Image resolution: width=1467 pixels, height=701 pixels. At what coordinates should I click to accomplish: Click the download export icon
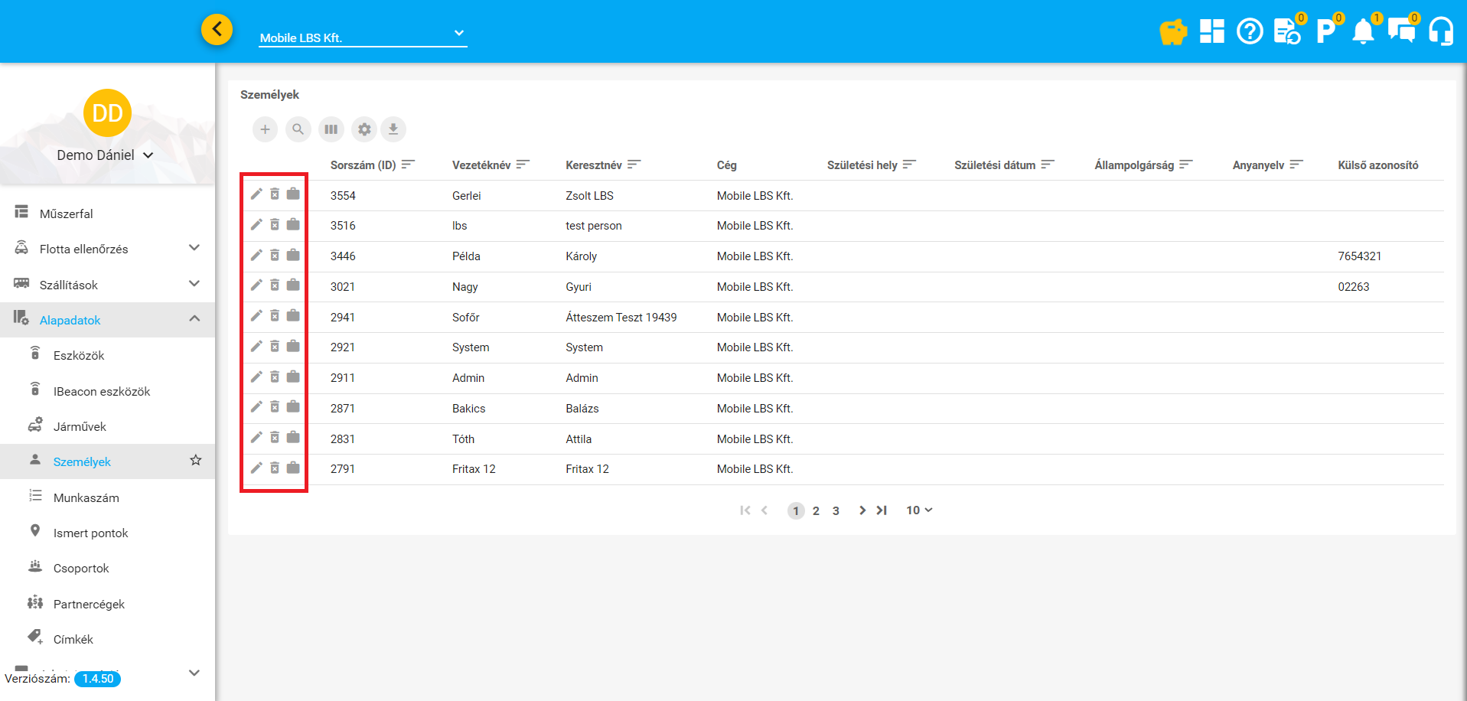pyautogui.click(x=393, y=129)
